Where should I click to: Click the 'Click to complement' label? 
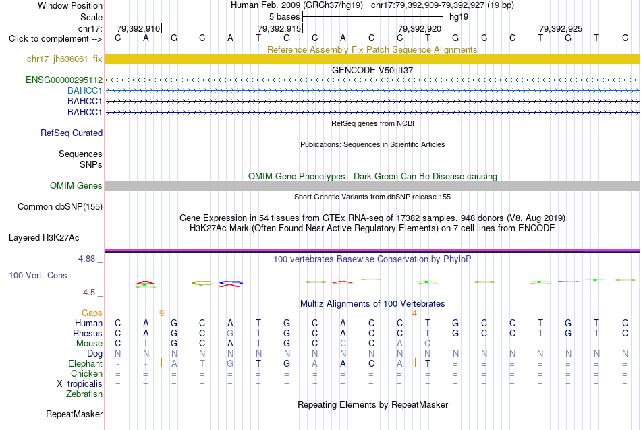click(55, 39)
